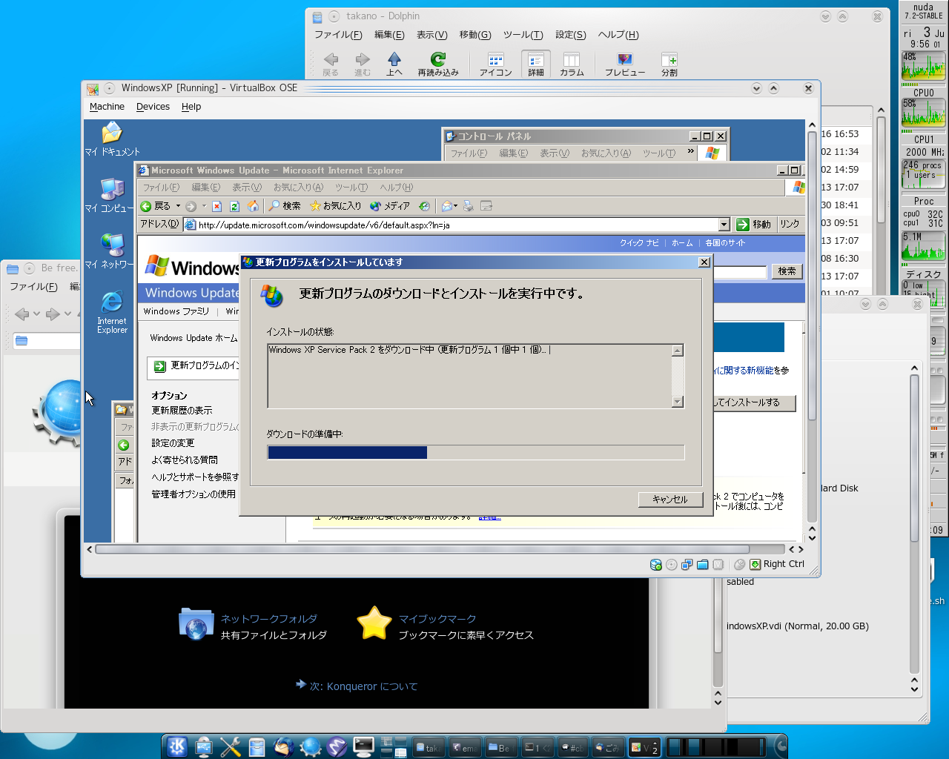Open the Devices menu in VirtualBox
The width and height of the screenshot is (949, 759).
pos(153,107)
